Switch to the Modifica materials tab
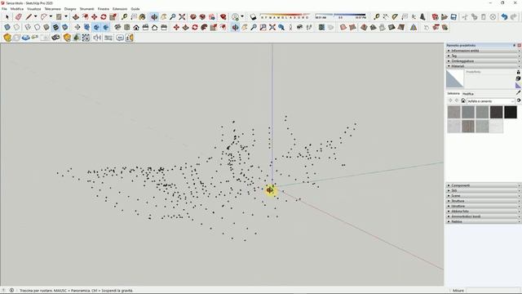The image size is (522, 294). (468, 94)
